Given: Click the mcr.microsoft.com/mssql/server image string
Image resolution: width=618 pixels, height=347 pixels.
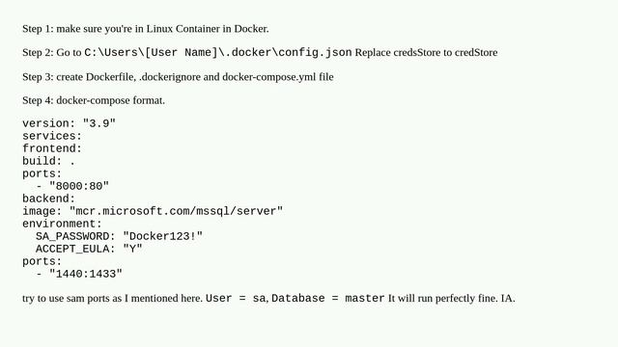Looking at the screenshot, I should point(176,211).
